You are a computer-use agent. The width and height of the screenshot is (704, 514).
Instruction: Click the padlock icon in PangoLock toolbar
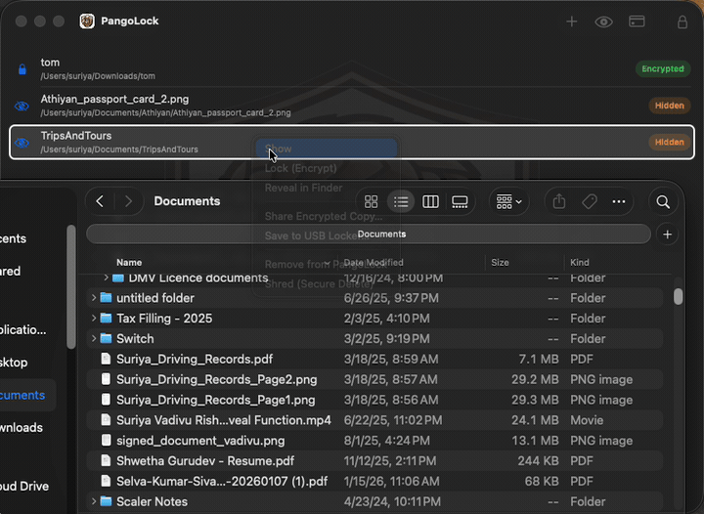(x=682, y=21)
